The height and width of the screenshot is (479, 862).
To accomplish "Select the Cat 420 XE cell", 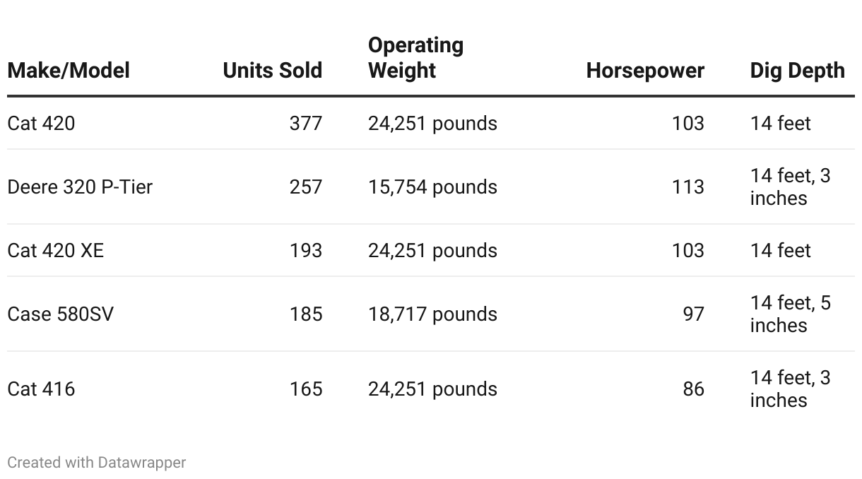I will coord(55,251).
